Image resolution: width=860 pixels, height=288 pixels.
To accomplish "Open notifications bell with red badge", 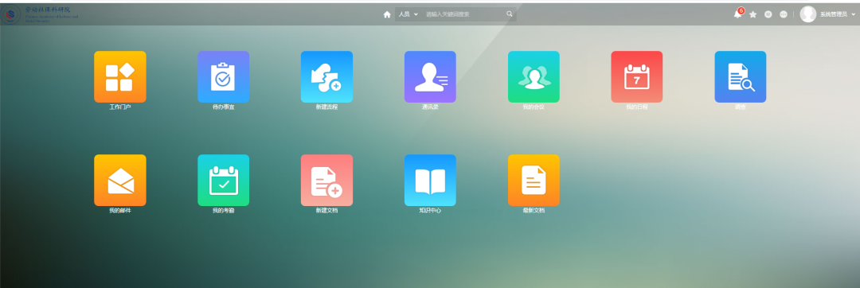I will tap(738, 14).
